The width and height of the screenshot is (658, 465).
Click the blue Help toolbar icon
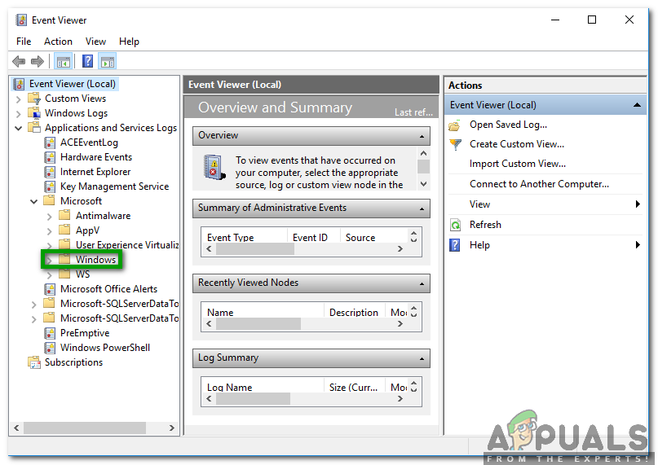(x=88, y=62)
